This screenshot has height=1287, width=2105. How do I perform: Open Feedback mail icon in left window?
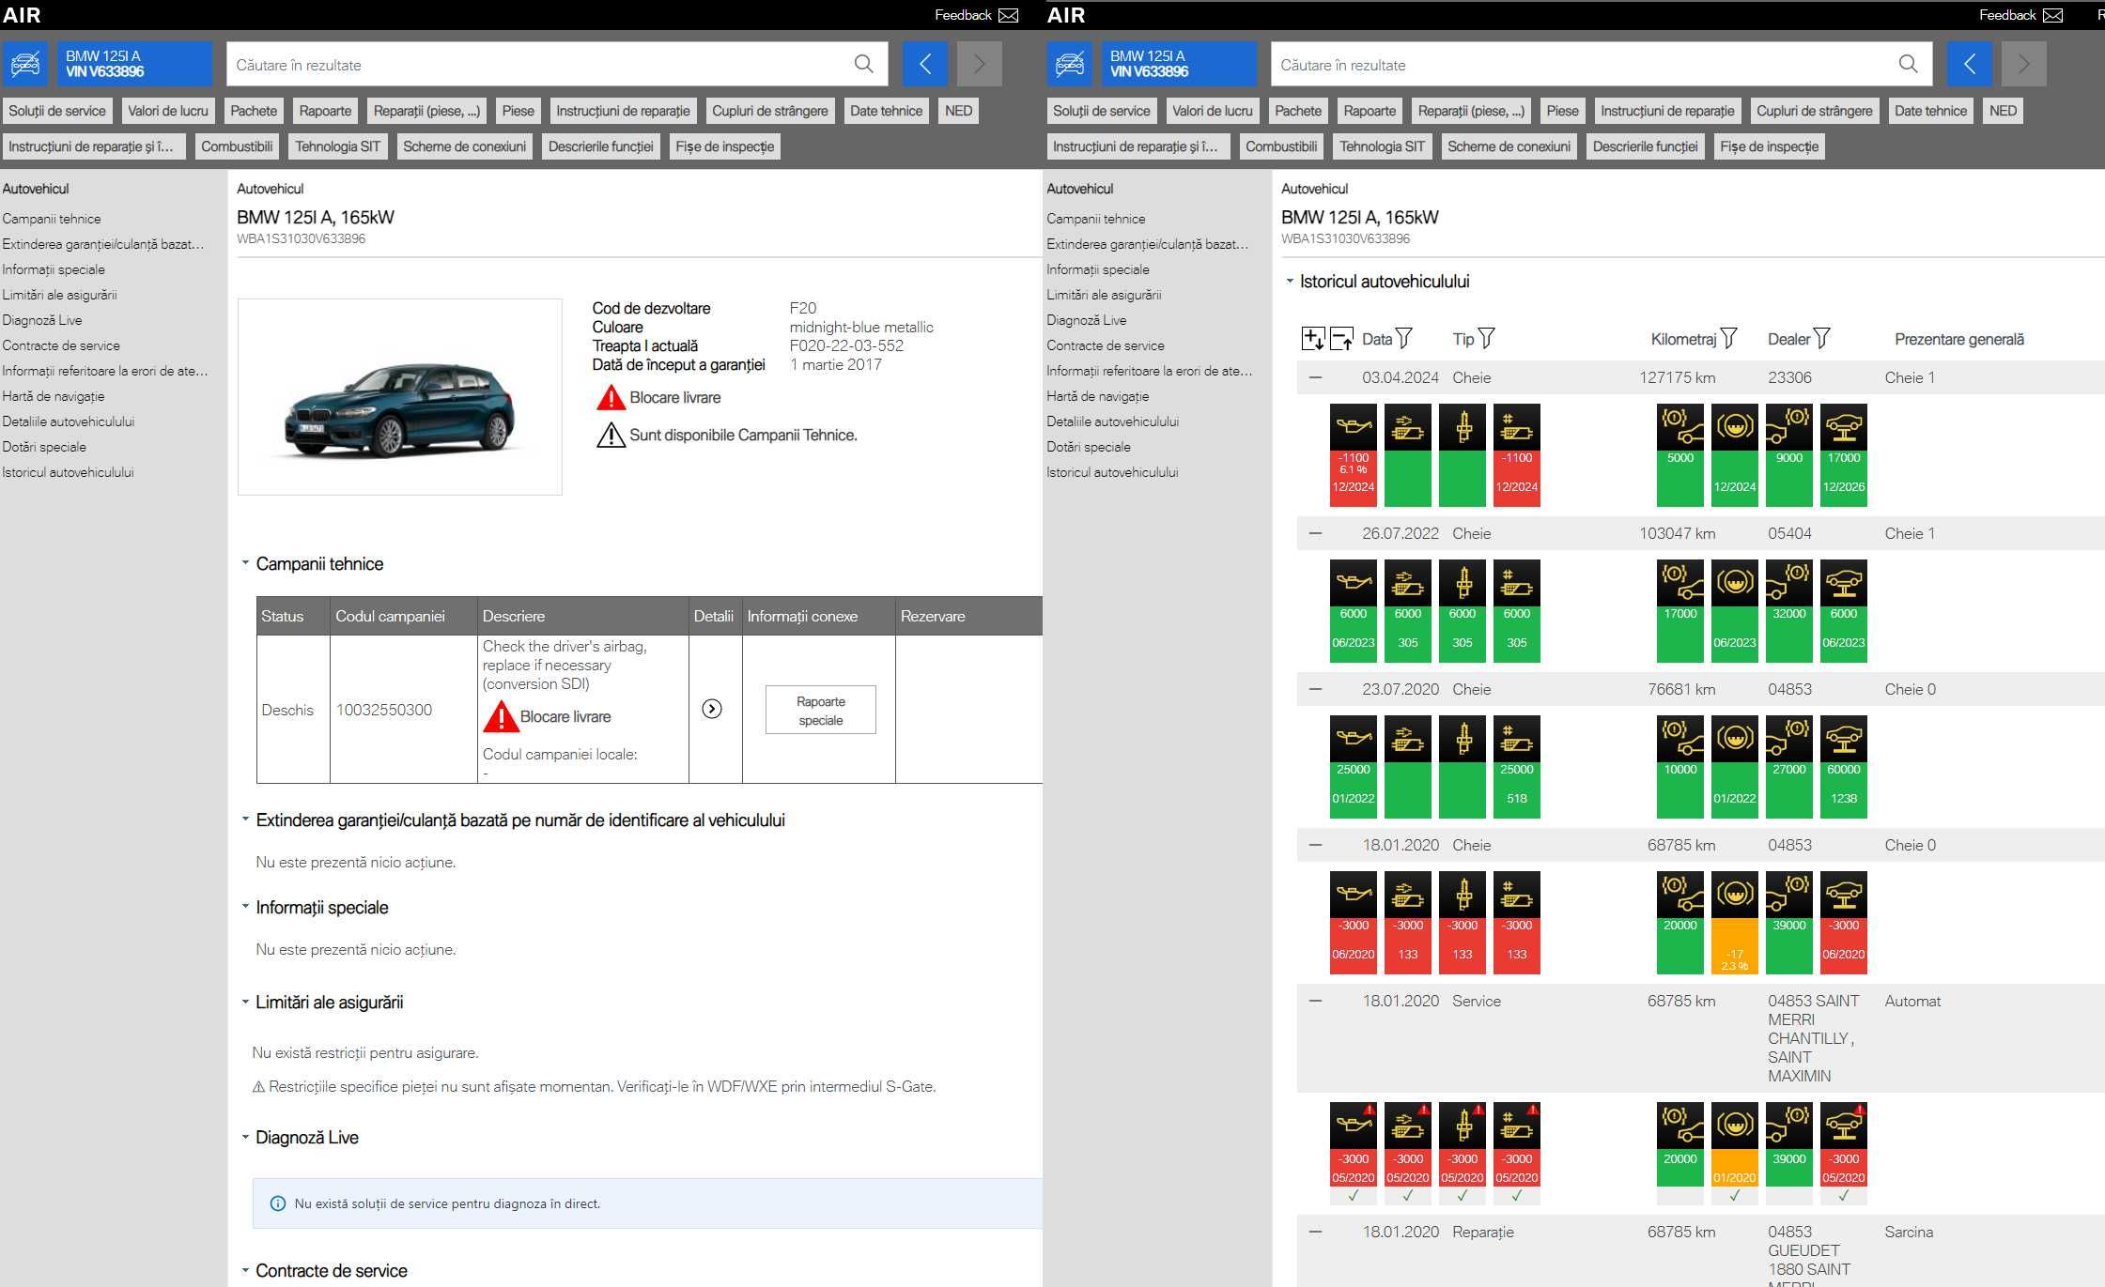1009,15
